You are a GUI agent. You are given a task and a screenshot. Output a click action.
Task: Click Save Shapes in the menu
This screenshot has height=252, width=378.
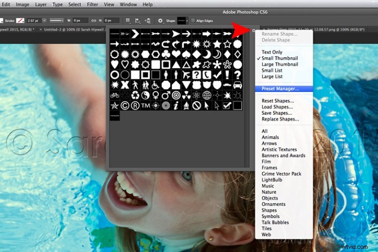277,113
